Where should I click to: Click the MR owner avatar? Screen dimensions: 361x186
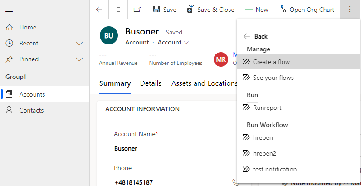[221, 59]
